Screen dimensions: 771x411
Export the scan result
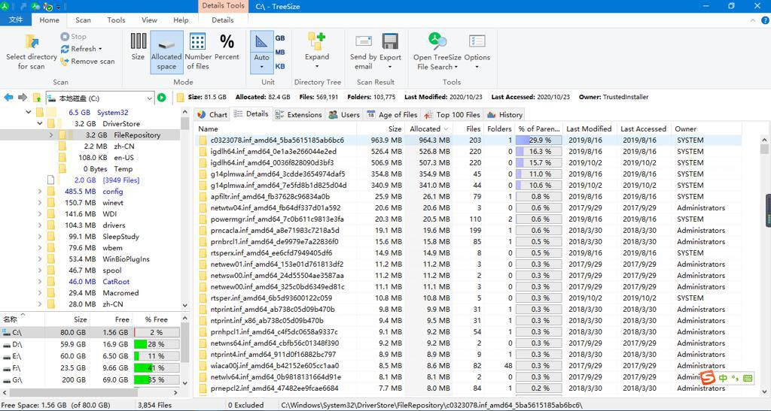(391, 52)
